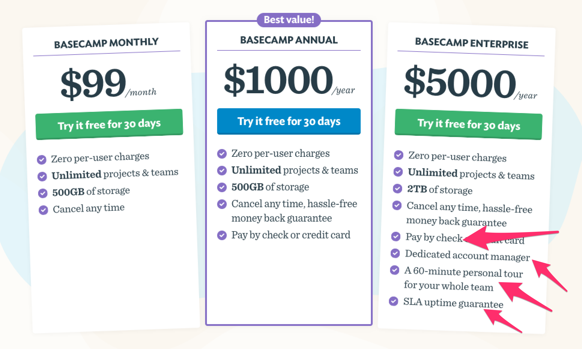Click the Basecamp Monthly plan heading
Viewport: 582px width, 349px height.
(x=106, y=43)
